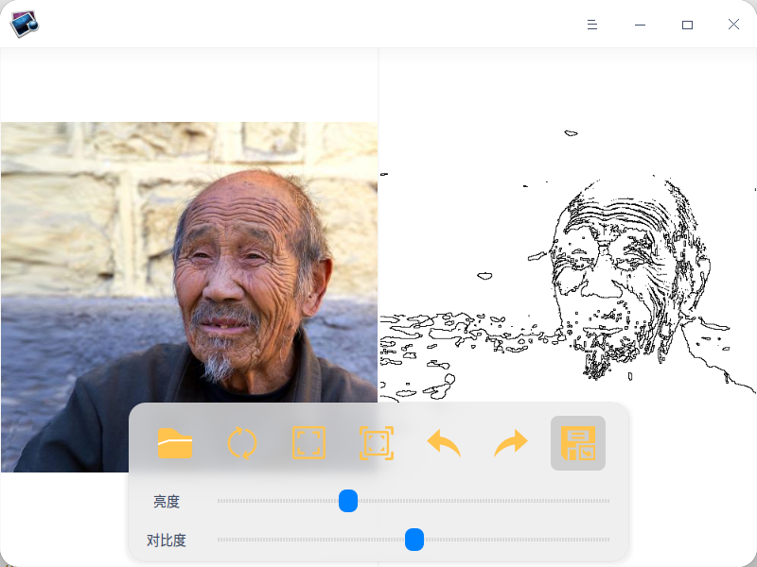The image size is (757, 567).
Task: Click the empty corner-brackets frame icon
Action: tap(309, 442)
